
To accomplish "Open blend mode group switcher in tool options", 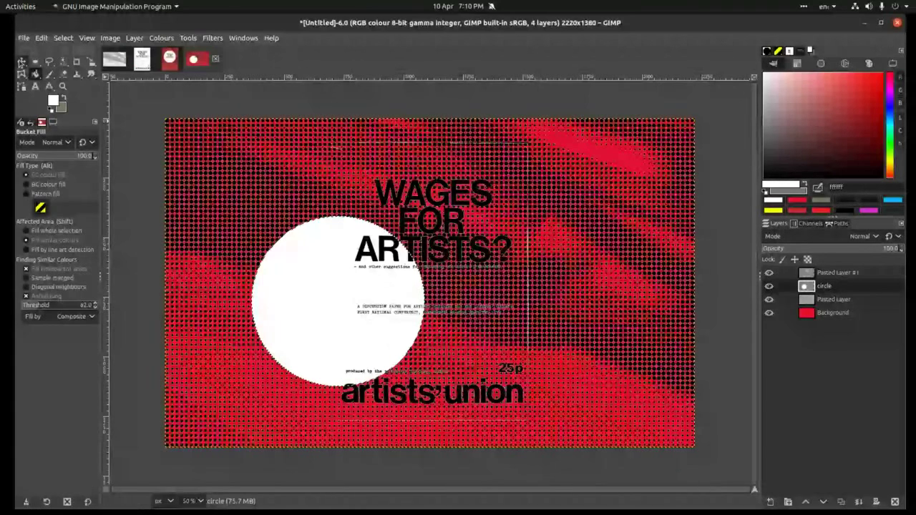I will [x=87, y=142].
